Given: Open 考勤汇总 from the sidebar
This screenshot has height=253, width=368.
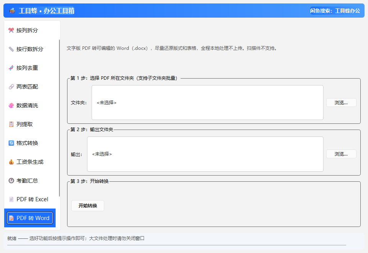Looking at the screenshot, I should coord(30,181).
